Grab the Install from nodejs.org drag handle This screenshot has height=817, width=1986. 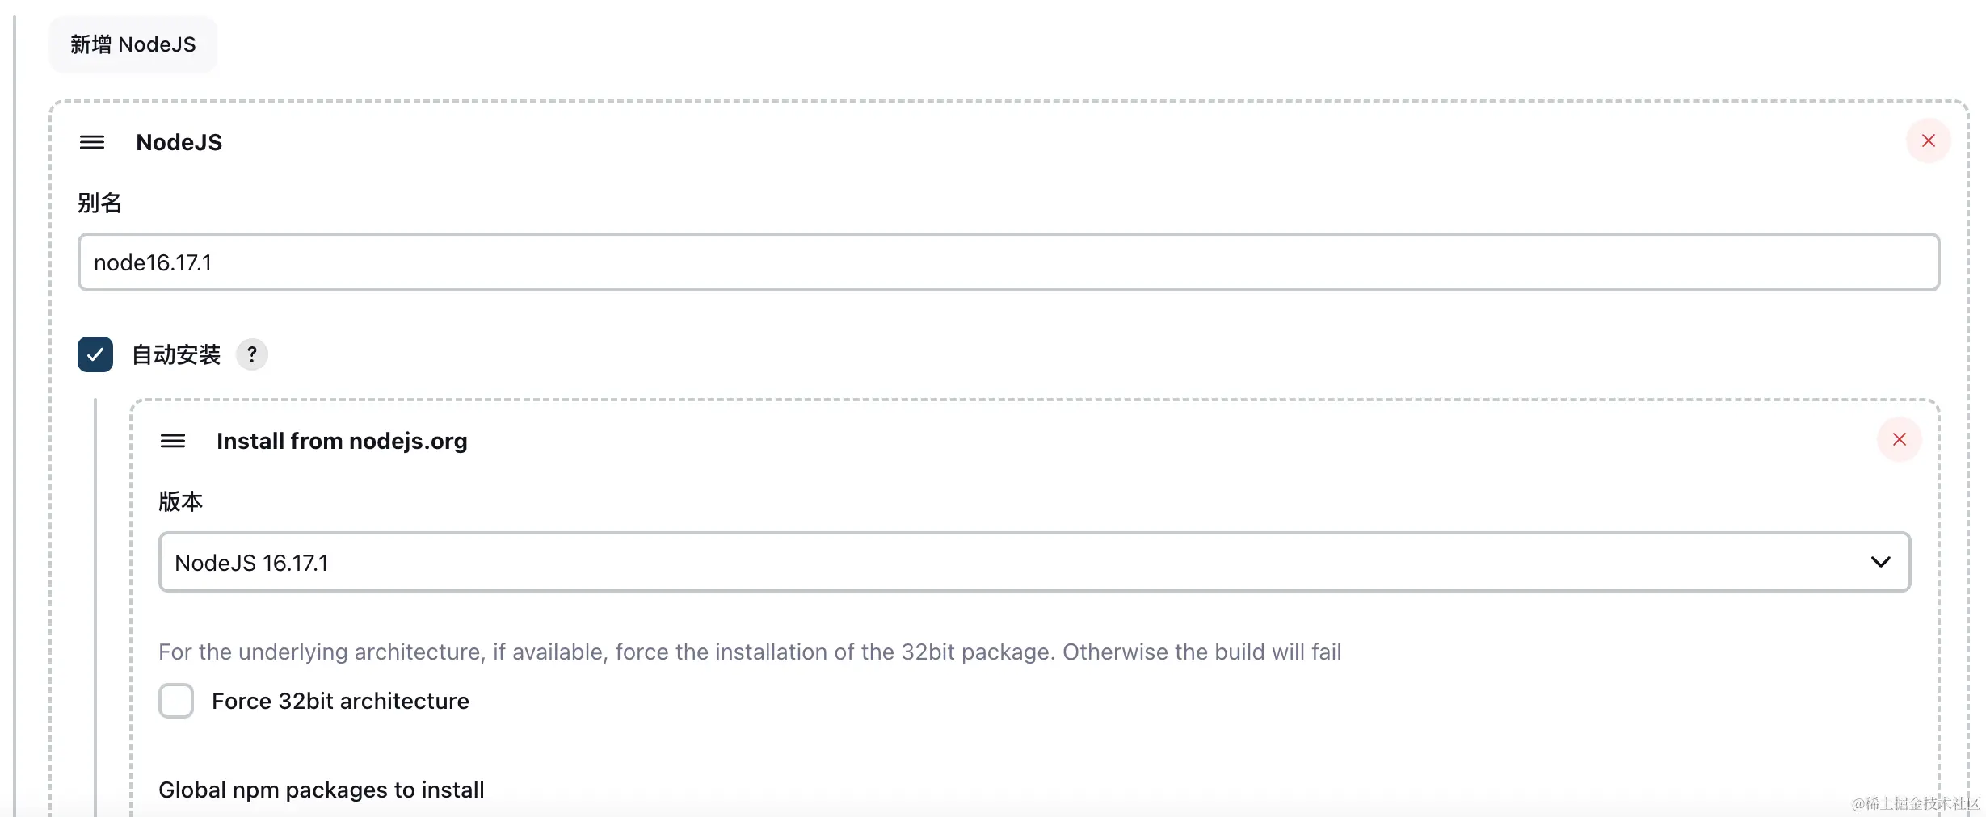[x=173, y=441]
